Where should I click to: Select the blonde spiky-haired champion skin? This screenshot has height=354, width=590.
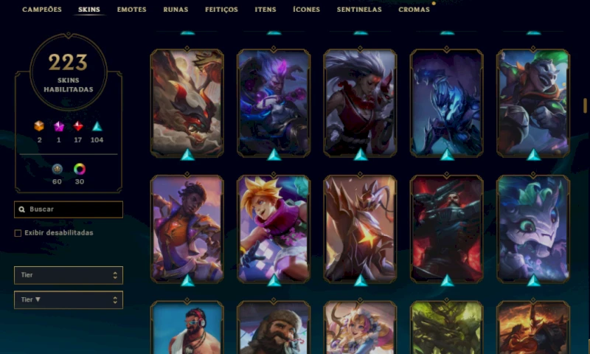pyautogui.click(x=274, y=229)
